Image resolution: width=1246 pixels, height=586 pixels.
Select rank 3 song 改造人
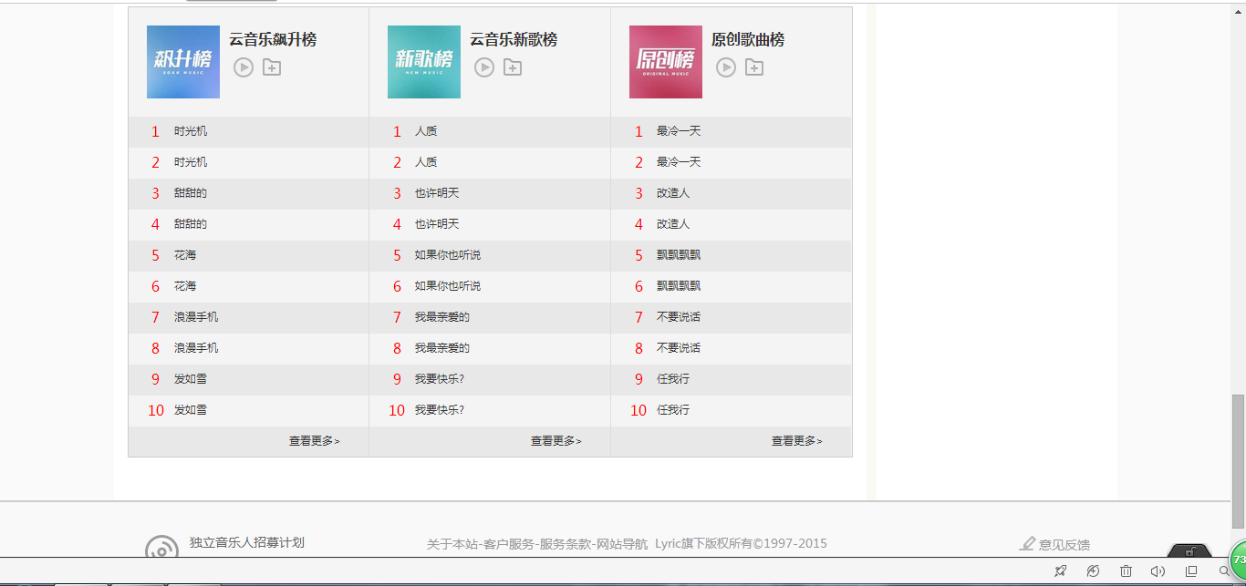click(673, 193)
